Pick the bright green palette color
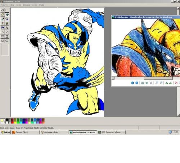Screen dimensions: 180x163 pyautogui.click(x=18, y=122)
